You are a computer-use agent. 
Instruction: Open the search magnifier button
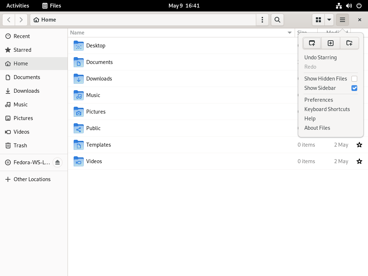point(277,20)
